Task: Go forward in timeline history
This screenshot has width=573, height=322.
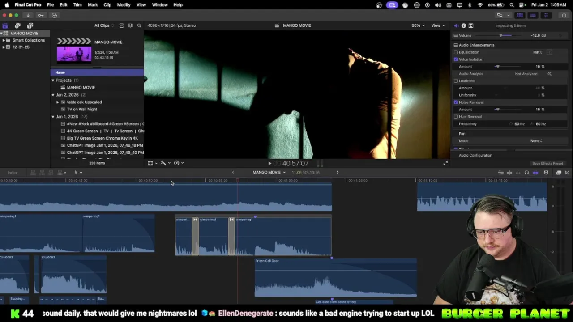Action: pyautogui.click(x=338, y=172)
